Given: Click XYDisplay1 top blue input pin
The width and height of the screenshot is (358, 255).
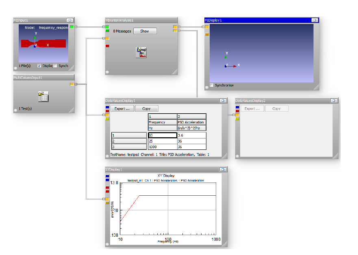Looking at the screenshot, I should [107, 176].
